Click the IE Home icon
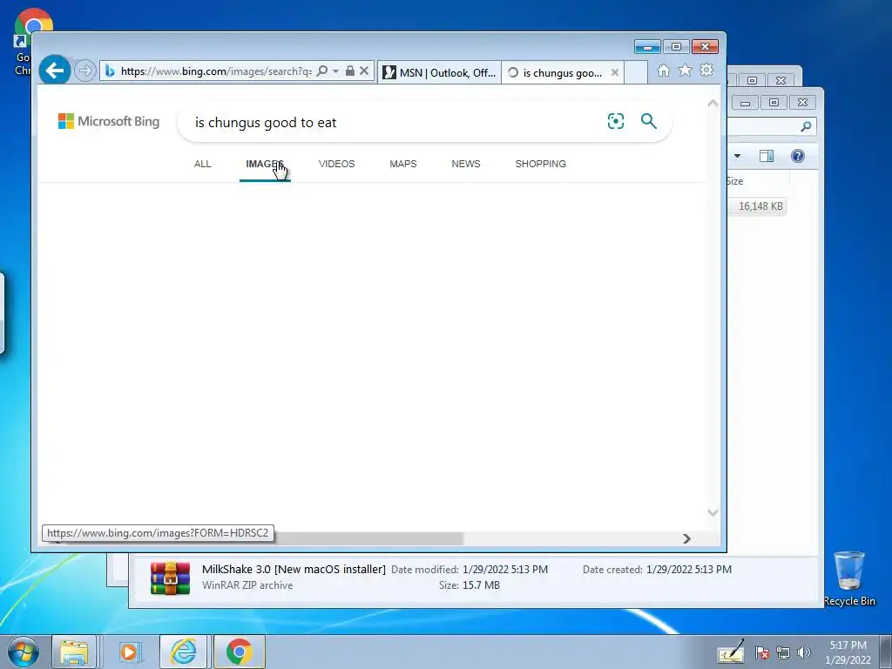Viewport: 892px width, 669px height. point(663,71)
